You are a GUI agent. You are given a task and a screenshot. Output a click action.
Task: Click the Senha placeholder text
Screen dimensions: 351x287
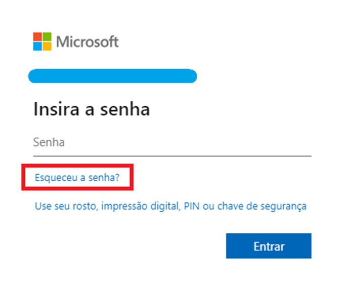click(x=49, y=142)
